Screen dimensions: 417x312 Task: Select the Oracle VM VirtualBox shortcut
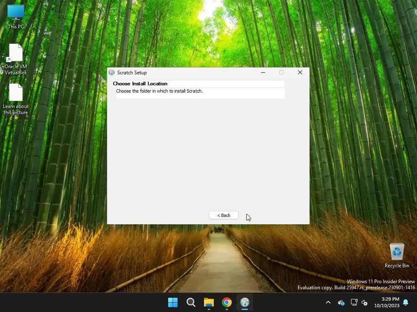[x=16, y=59]
